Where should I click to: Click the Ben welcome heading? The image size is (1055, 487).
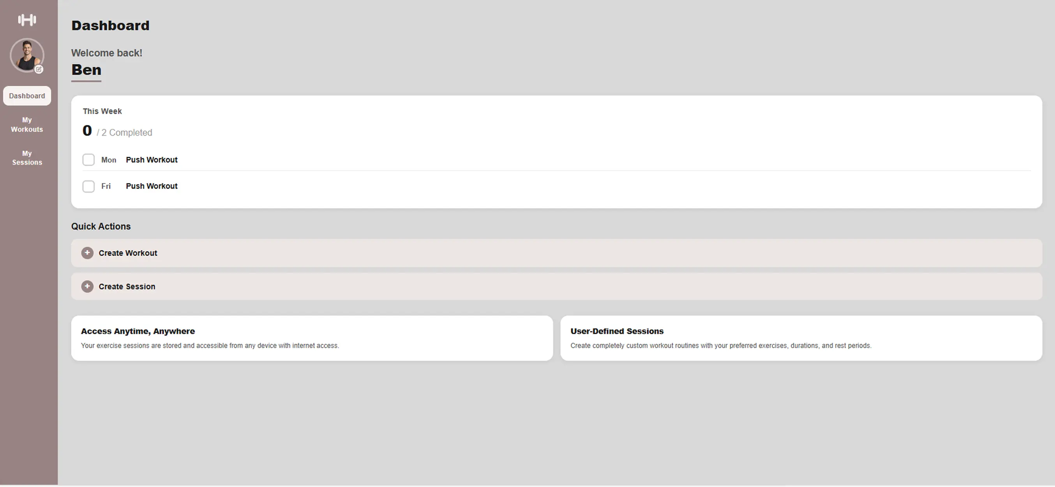(86, 70)
